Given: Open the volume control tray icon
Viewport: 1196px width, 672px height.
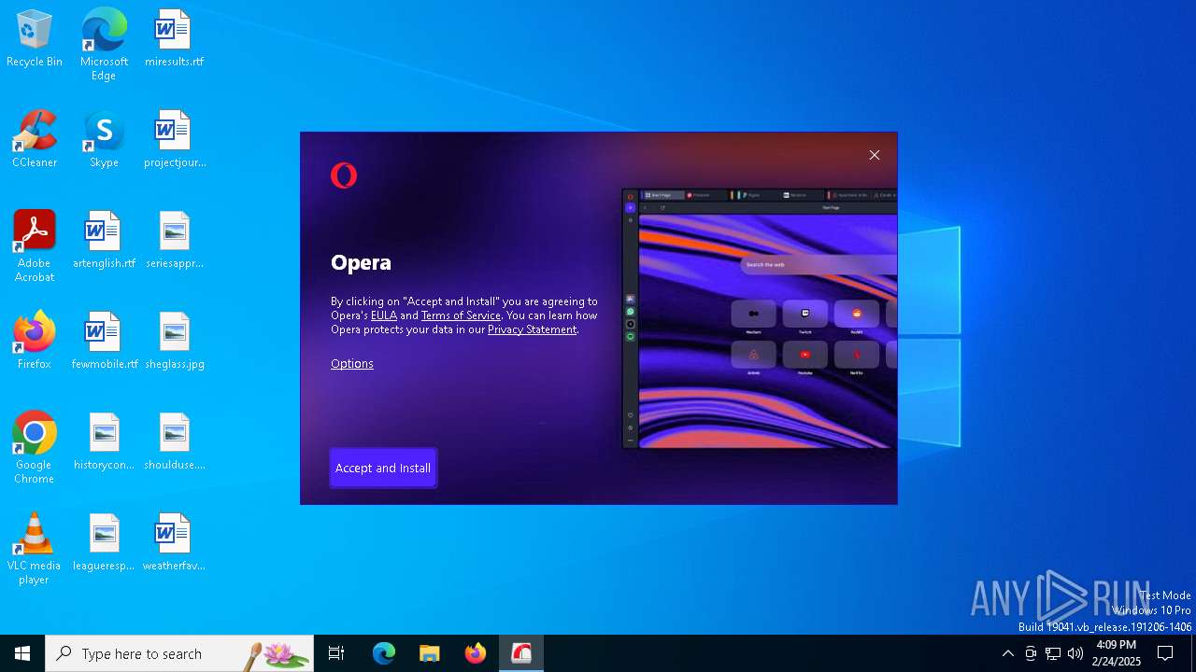Looking at the screenshot, I should pos(1075,653).
